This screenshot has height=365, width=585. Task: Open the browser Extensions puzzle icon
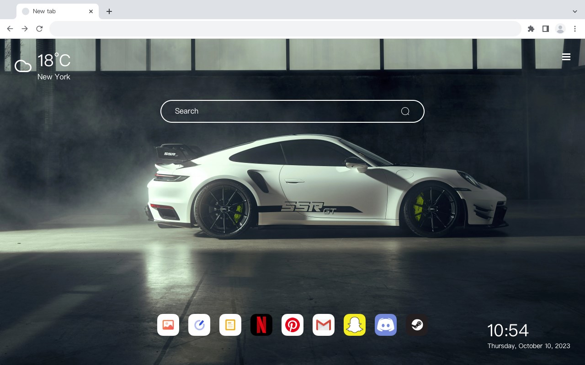531,29
